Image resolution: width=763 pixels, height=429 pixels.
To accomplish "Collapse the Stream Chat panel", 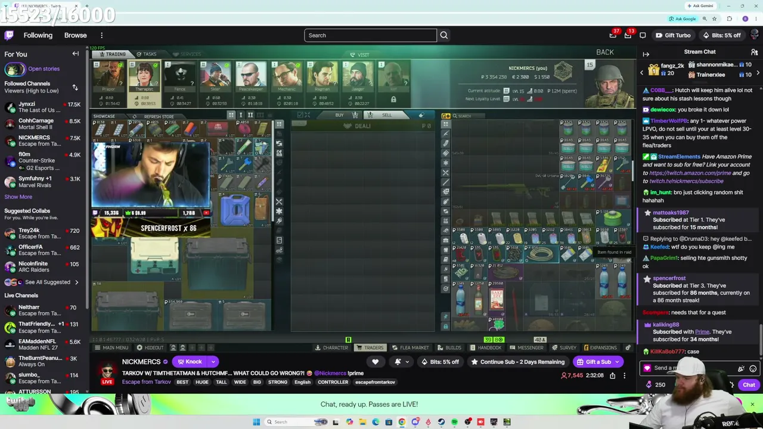I will coord(646,54).
